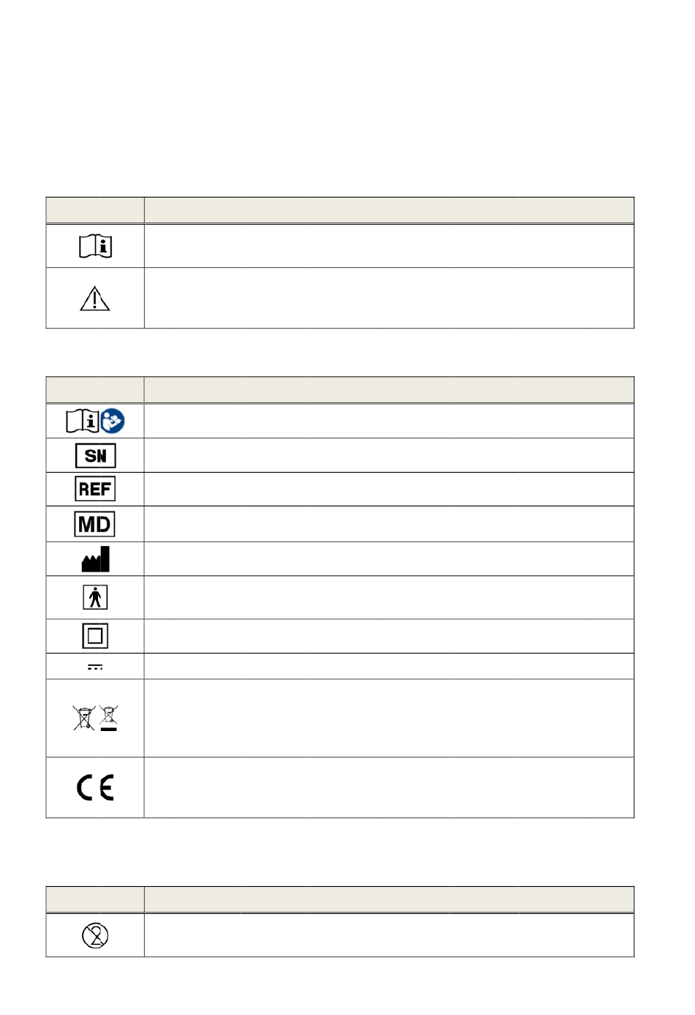Click the REF catalogue number symbol
695x1015 pixels.
tap(95, 489)
